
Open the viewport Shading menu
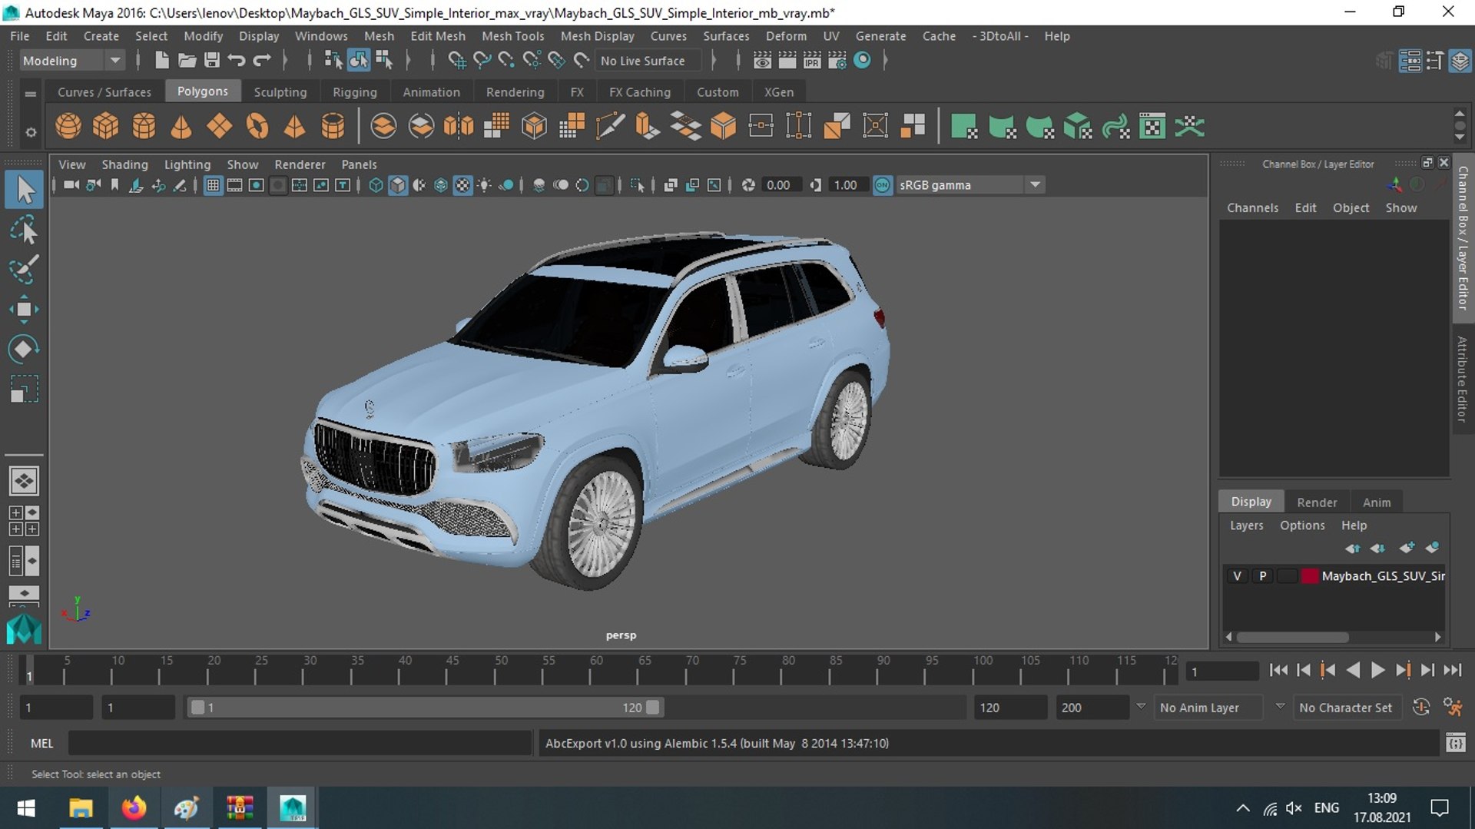(124, 164)
